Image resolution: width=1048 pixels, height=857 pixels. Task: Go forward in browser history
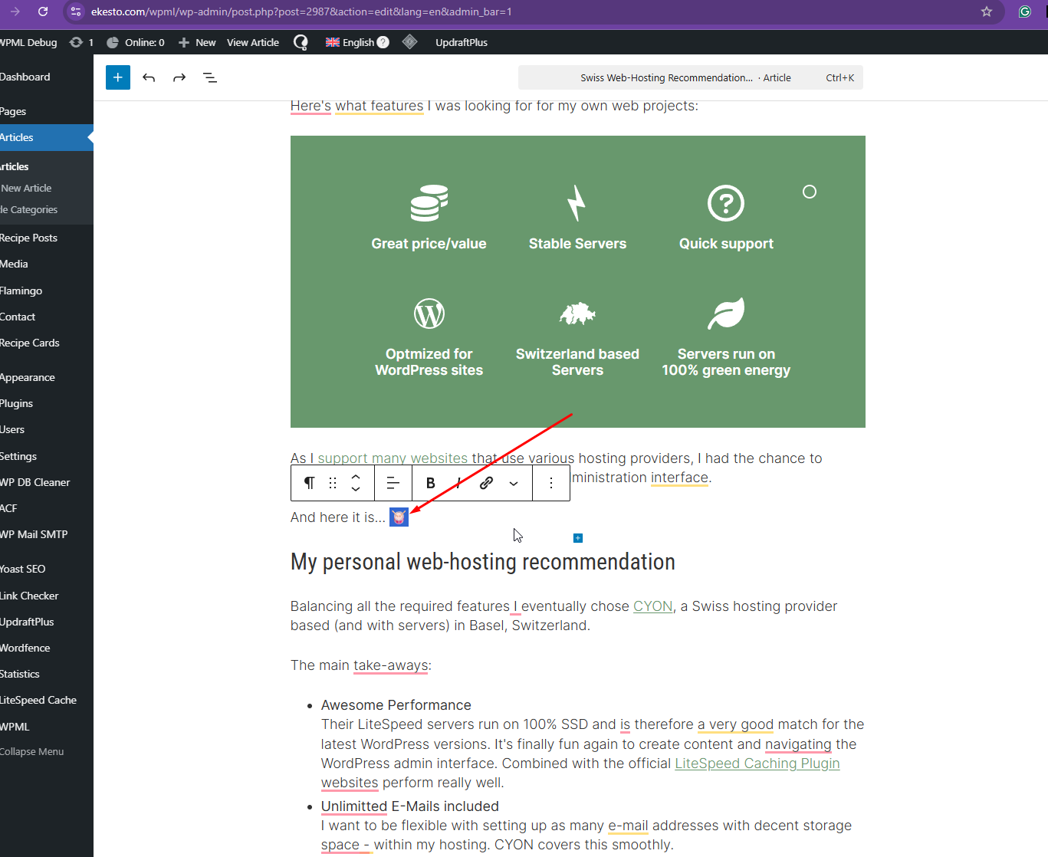15,11
